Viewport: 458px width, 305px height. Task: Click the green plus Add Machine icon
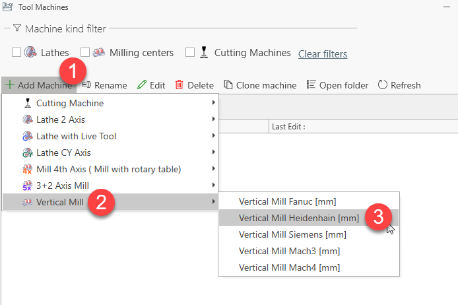tap(9, 85)
